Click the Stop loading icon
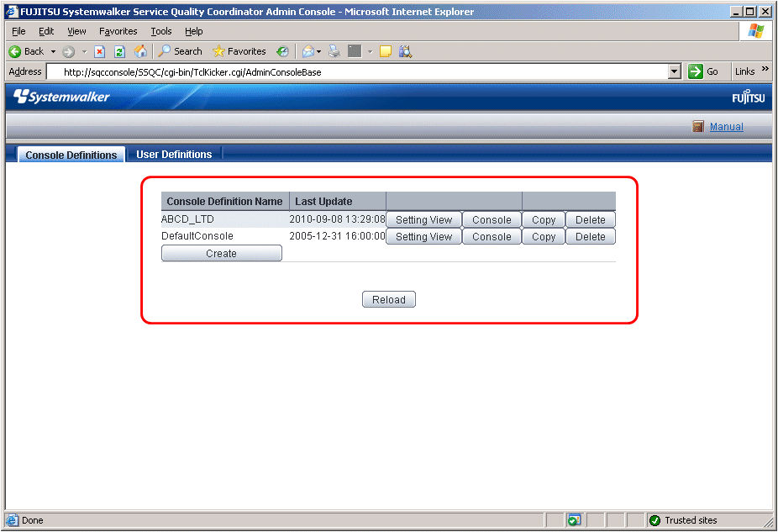Image resolution: width=778 pixels, height=532 pixels. click(99, 51)
